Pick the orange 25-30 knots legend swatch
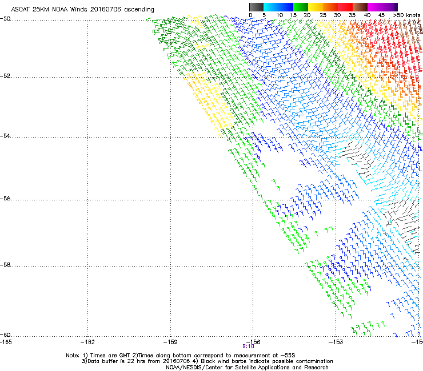423x371 pixels. click(x=330, y=7)
